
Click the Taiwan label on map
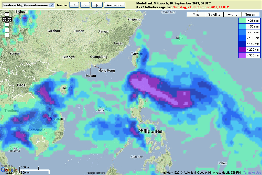pos(137,53)
